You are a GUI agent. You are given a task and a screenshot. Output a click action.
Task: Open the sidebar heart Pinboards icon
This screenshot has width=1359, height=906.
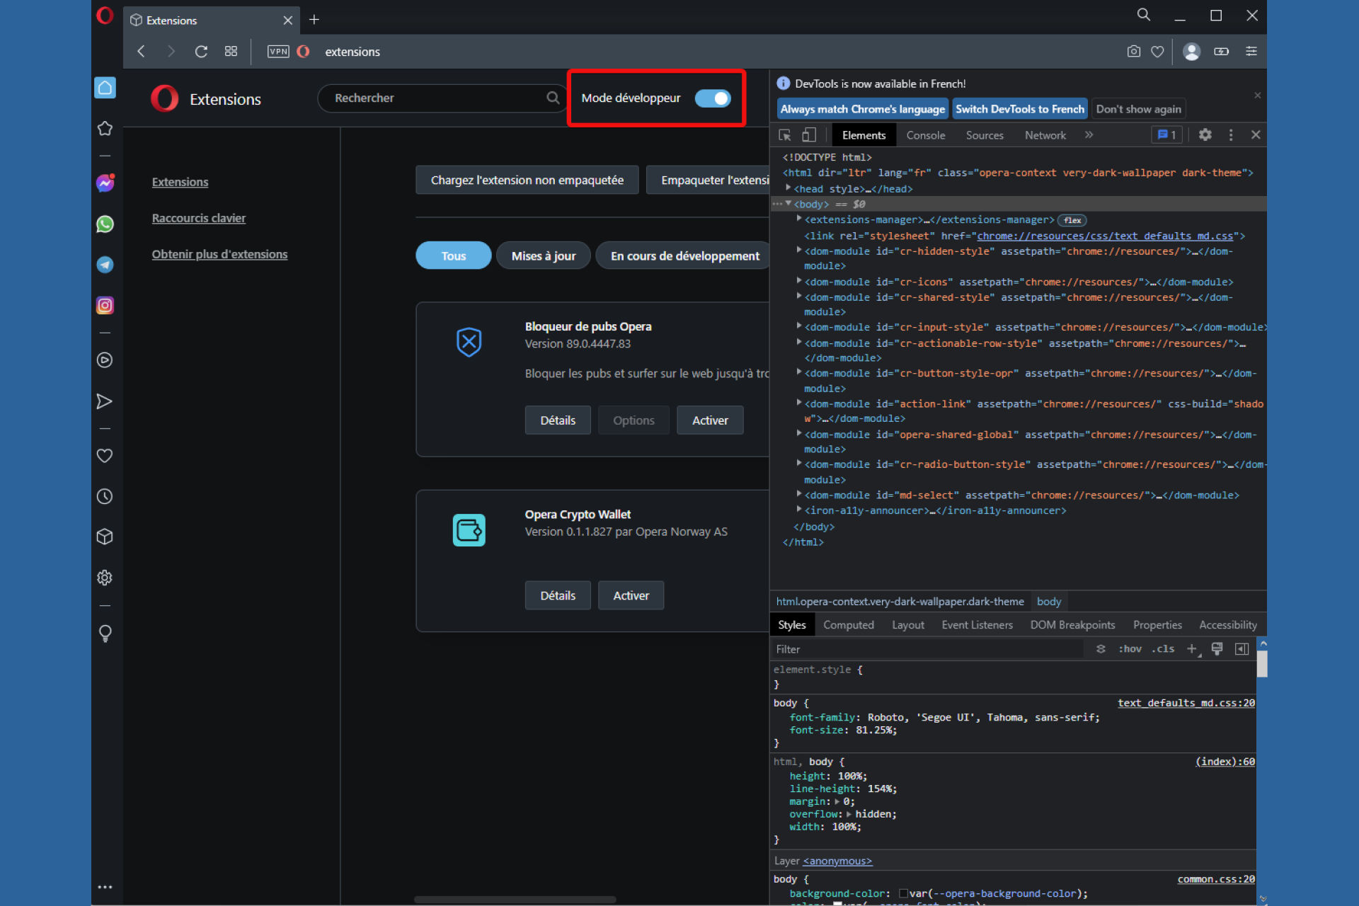point(105,456)
